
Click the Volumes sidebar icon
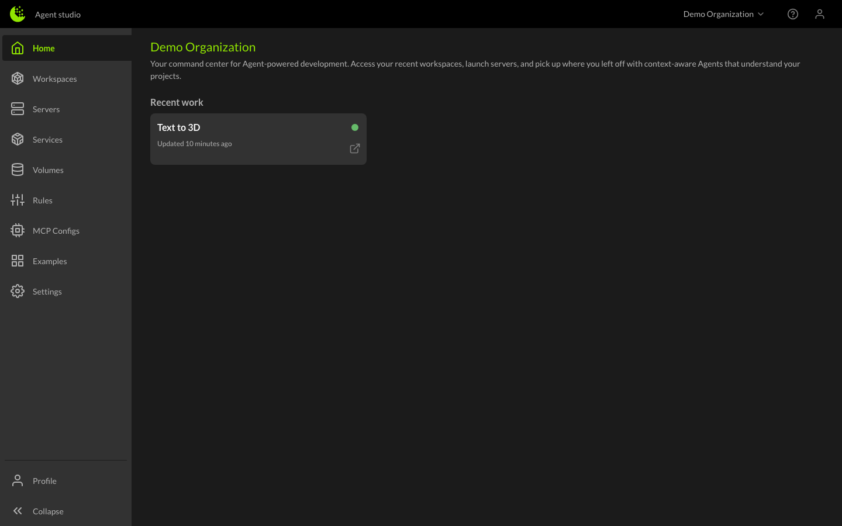(18, 169)
